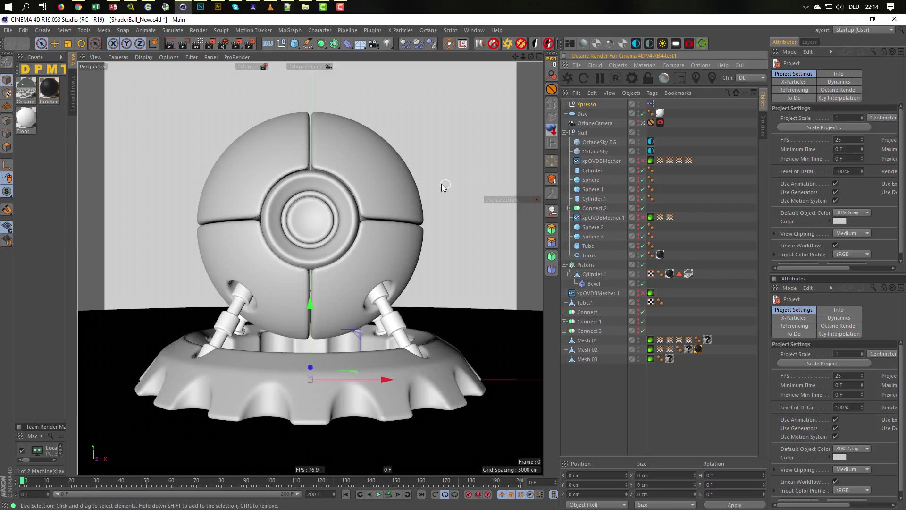Viewport: 906px width, 510px height.
Task: Toggle Use Generators checkbox
Action: (835, 192)
